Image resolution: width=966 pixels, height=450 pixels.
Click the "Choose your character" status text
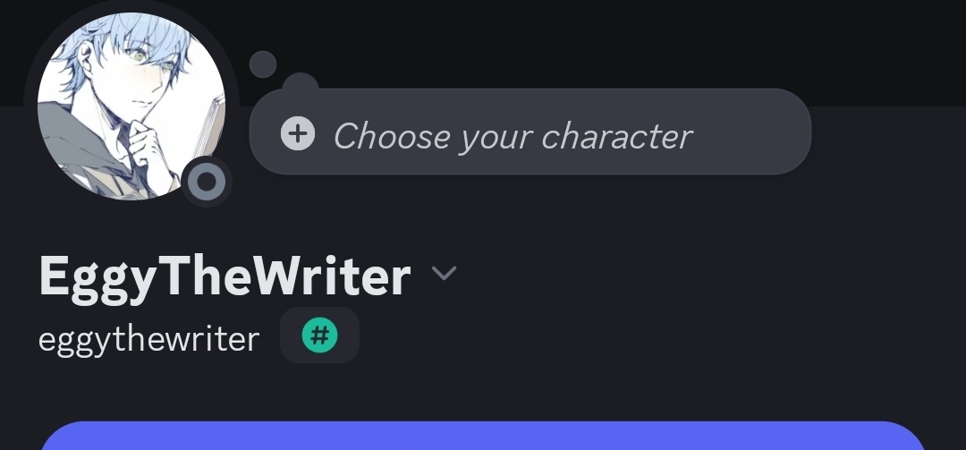point(513,136)
